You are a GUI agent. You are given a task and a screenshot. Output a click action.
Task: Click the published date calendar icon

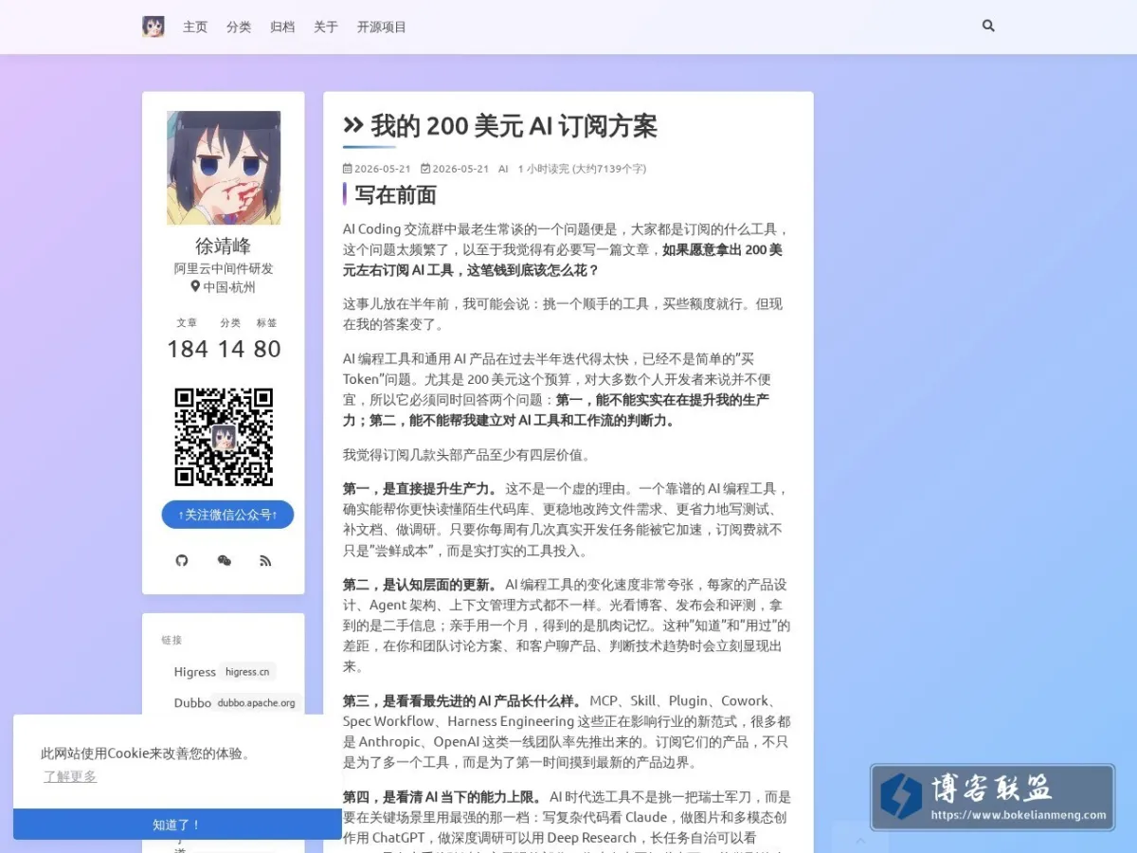click(x=348, y=169)
